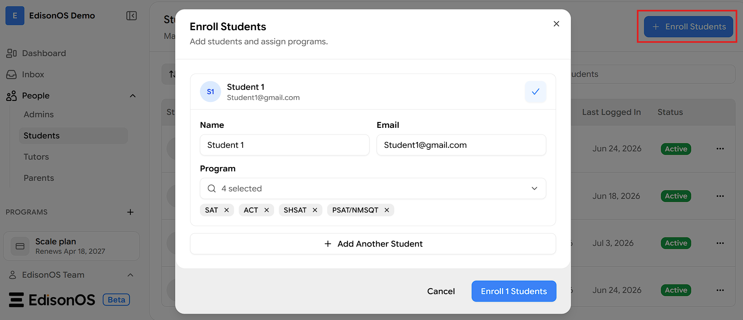The image size is (743, 320).
Task: Click Enroll 1 Students button
Action: click(514, 291)
